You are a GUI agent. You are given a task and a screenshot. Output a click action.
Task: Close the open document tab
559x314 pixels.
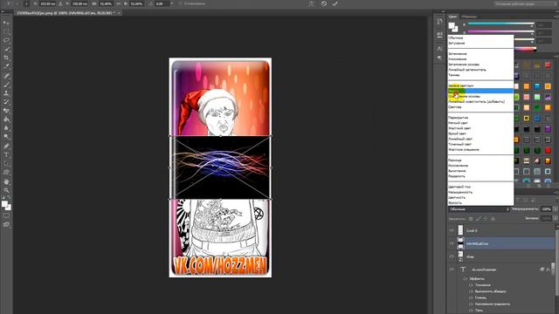[x=119, y=13]
